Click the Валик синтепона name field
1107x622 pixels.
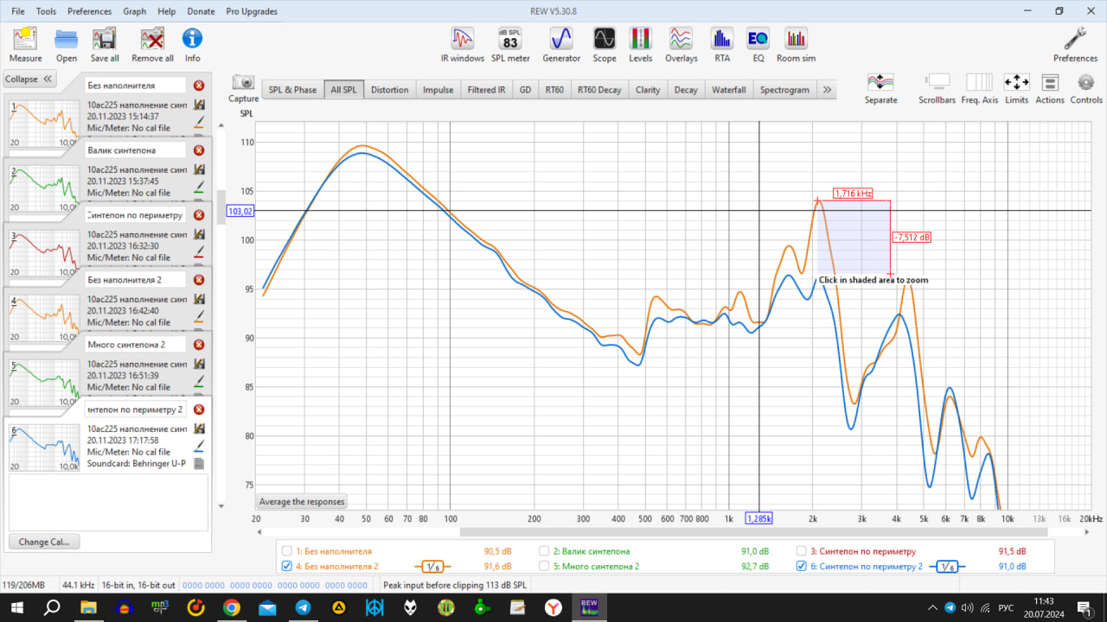click(136, 150)
